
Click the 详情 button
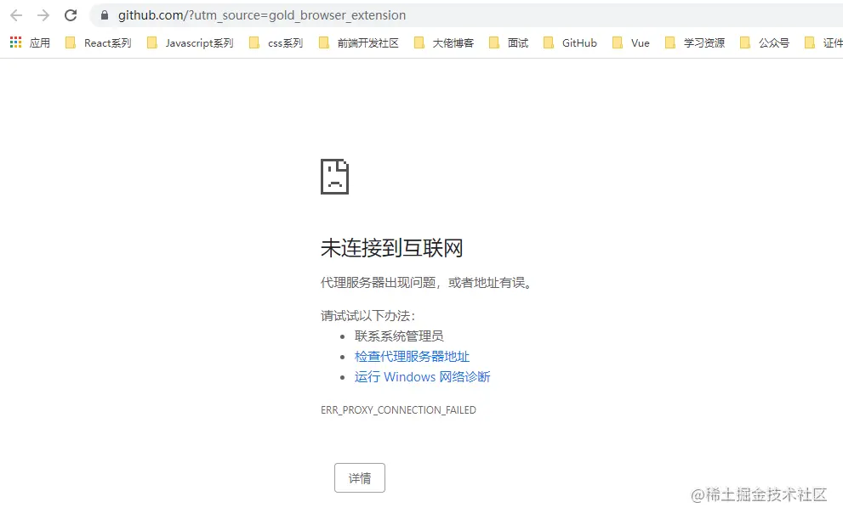[x=360, y=477]
